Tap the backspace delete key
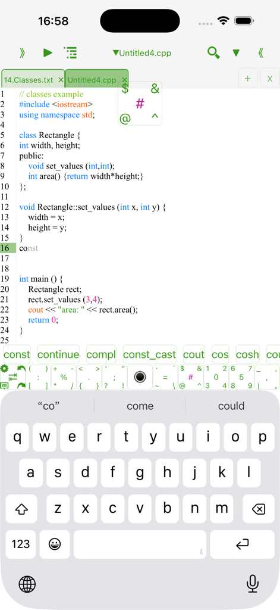The width and height of the screenshot is (280, 610). (259, 509)
